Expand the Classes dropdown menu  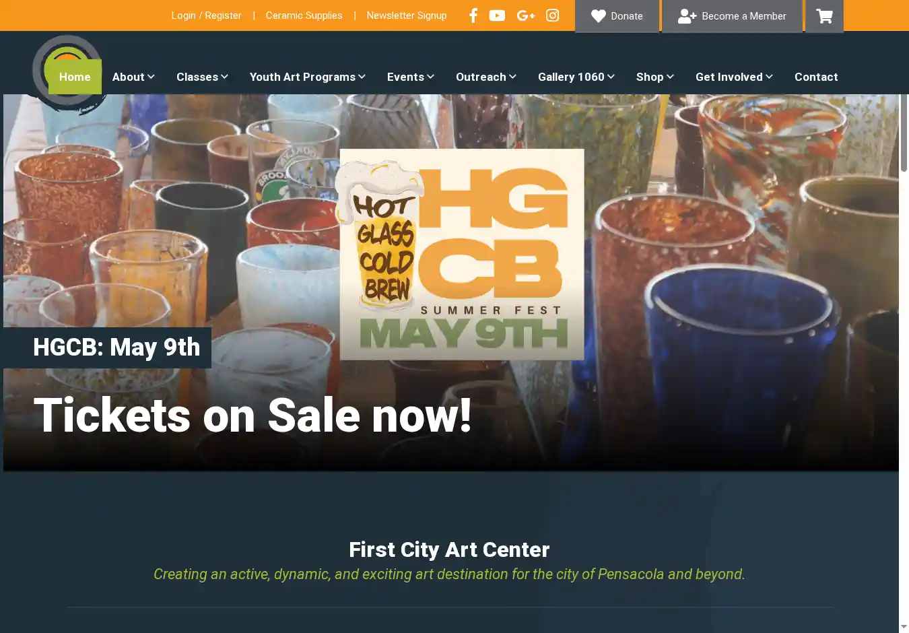pos(202,77)
